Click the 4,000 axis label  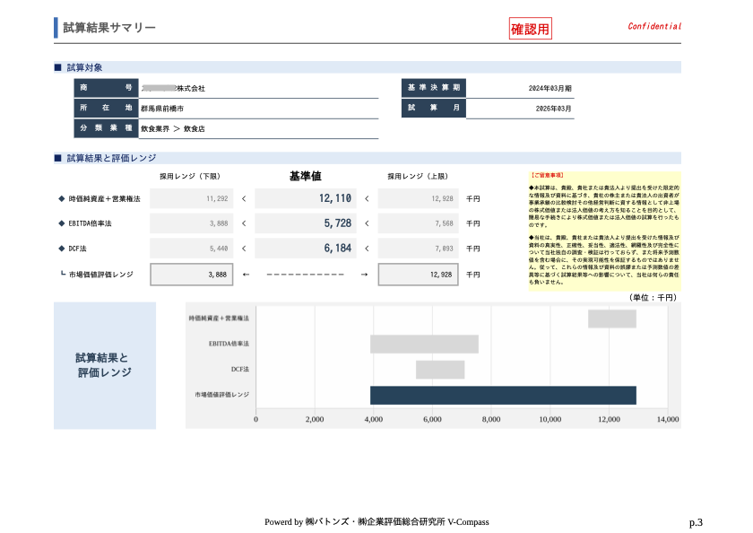pos(374,419)
